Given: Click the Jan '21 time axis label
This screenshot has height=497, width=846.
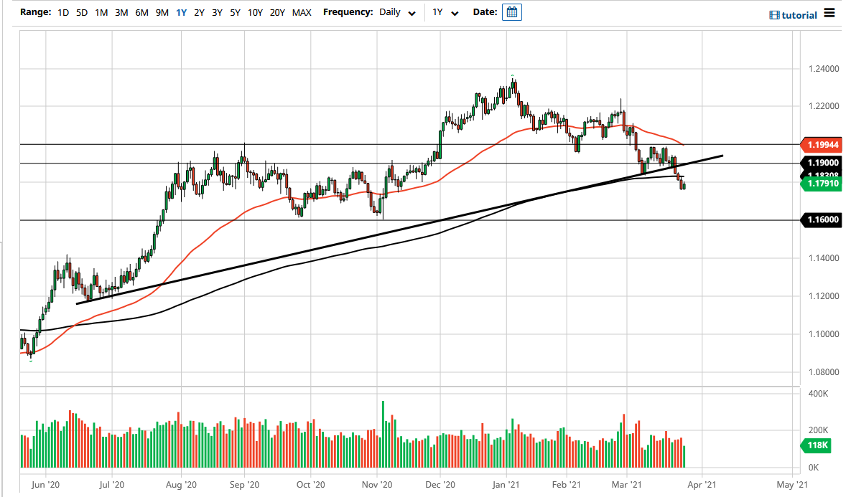Looking at the screenshot, I should click(x=506, y=485).
